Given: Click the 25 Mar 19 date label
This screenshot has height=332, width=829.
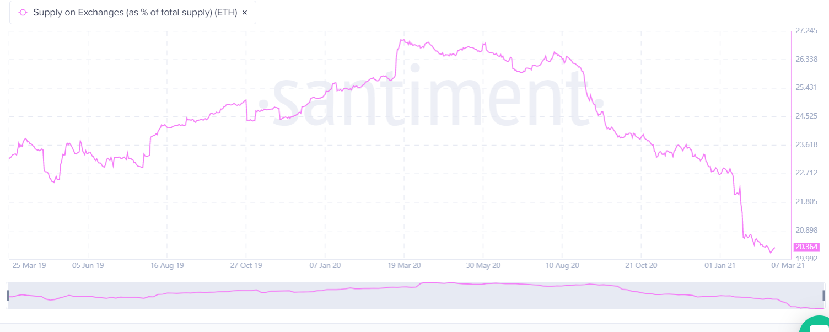Looking at the screenshot, I should point(29,265).
